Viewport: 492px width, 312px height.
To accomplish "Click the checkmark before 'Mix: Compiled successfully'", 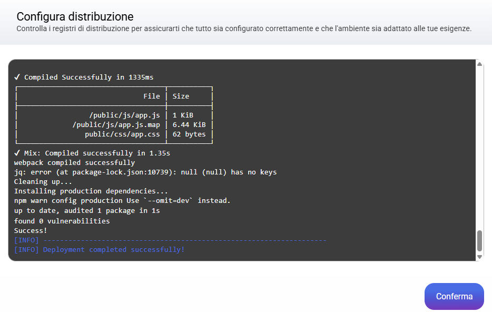I will click(x=17, y=153).
